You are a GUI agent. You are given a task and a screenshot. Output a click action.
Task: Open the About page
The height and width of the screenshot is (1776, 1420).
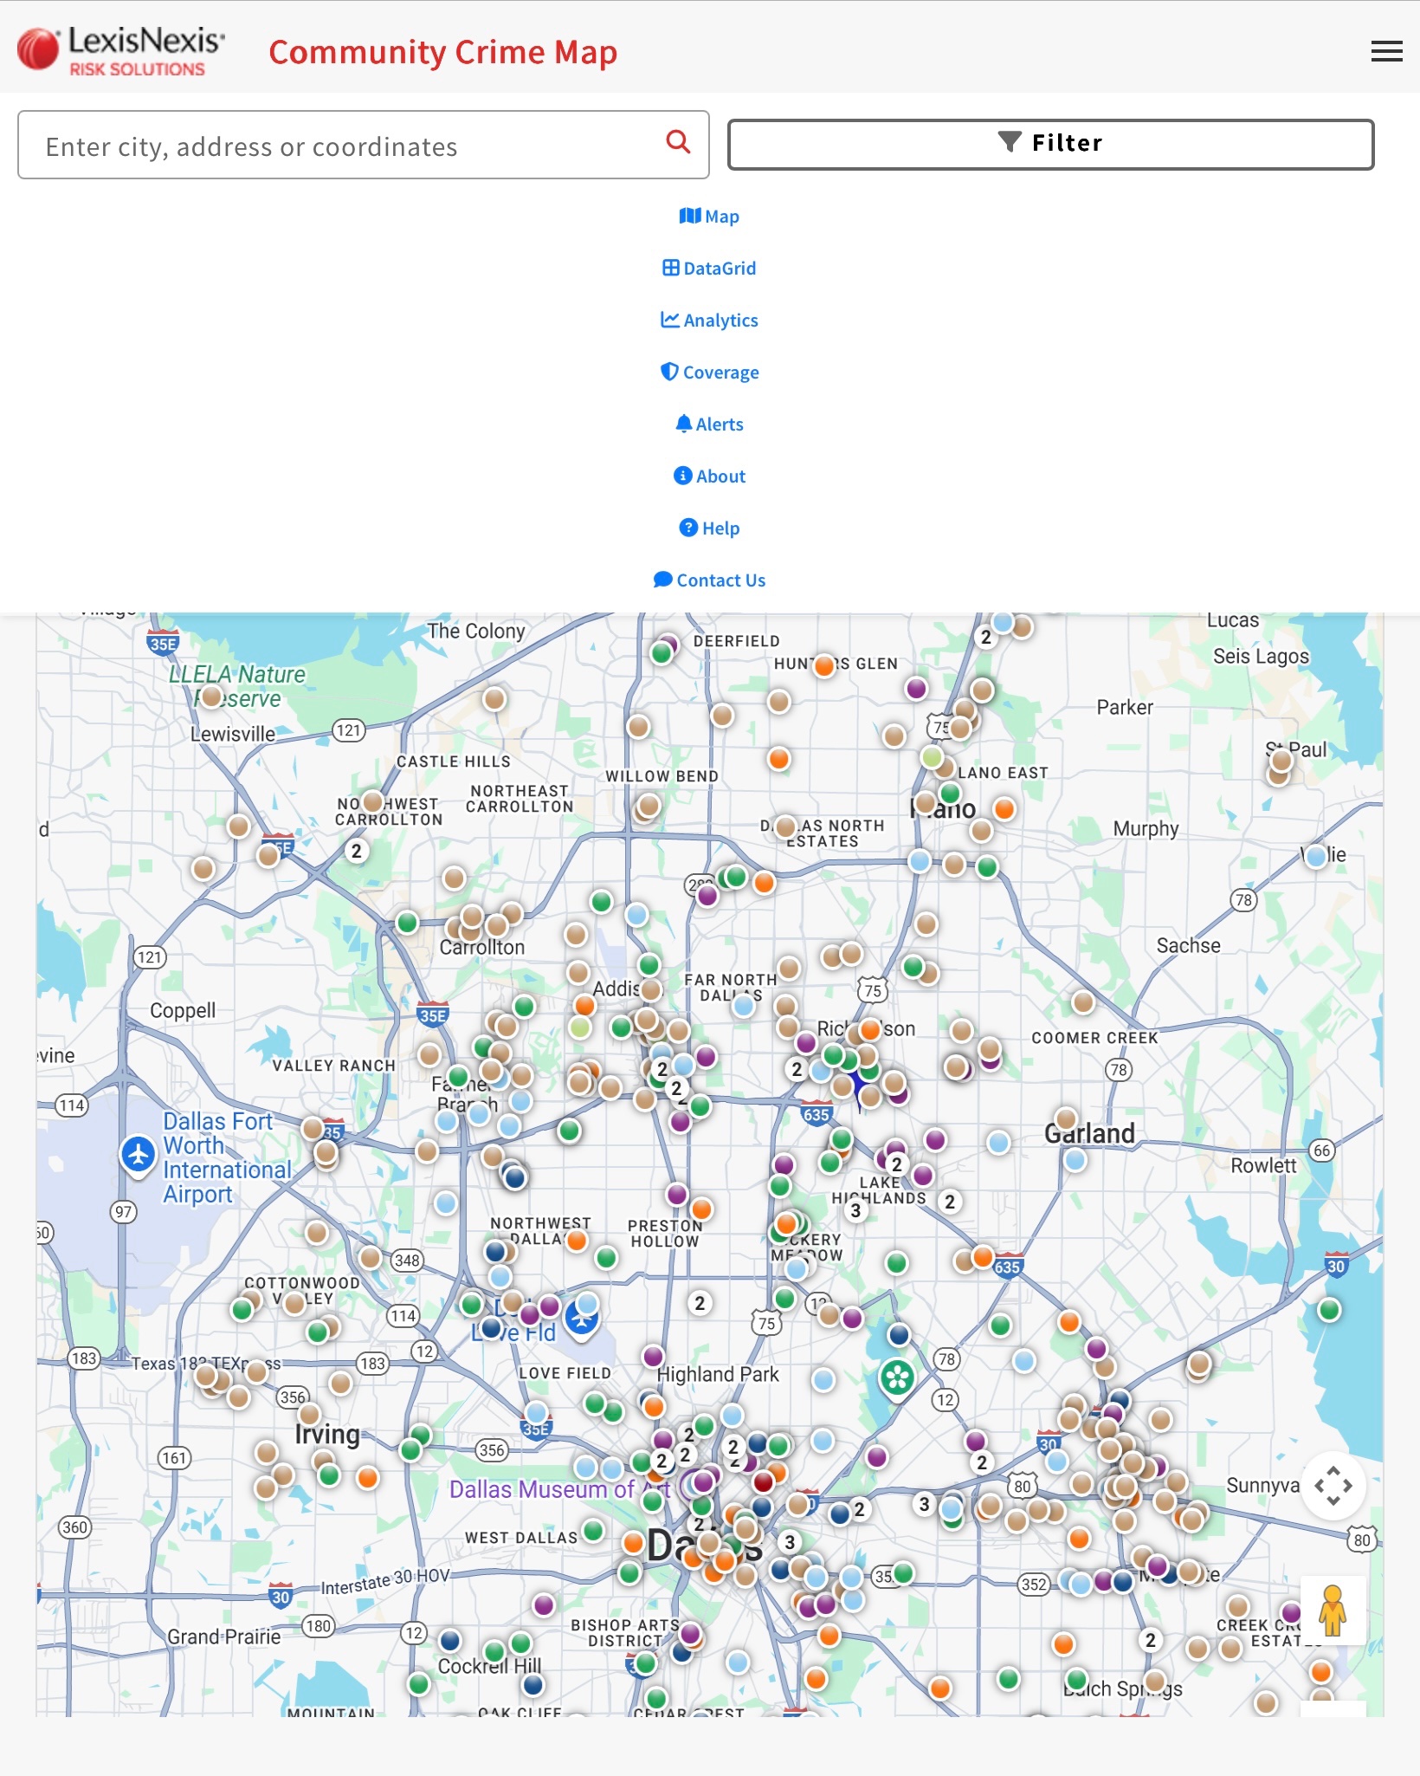[x=709, y=476]
